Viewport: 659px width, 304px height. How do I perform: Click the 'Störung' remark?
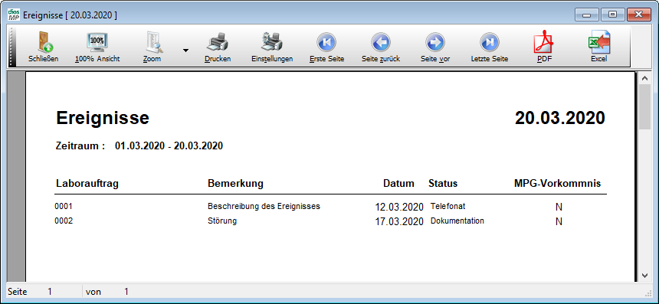pyautogui.click(x=222, y=221)
